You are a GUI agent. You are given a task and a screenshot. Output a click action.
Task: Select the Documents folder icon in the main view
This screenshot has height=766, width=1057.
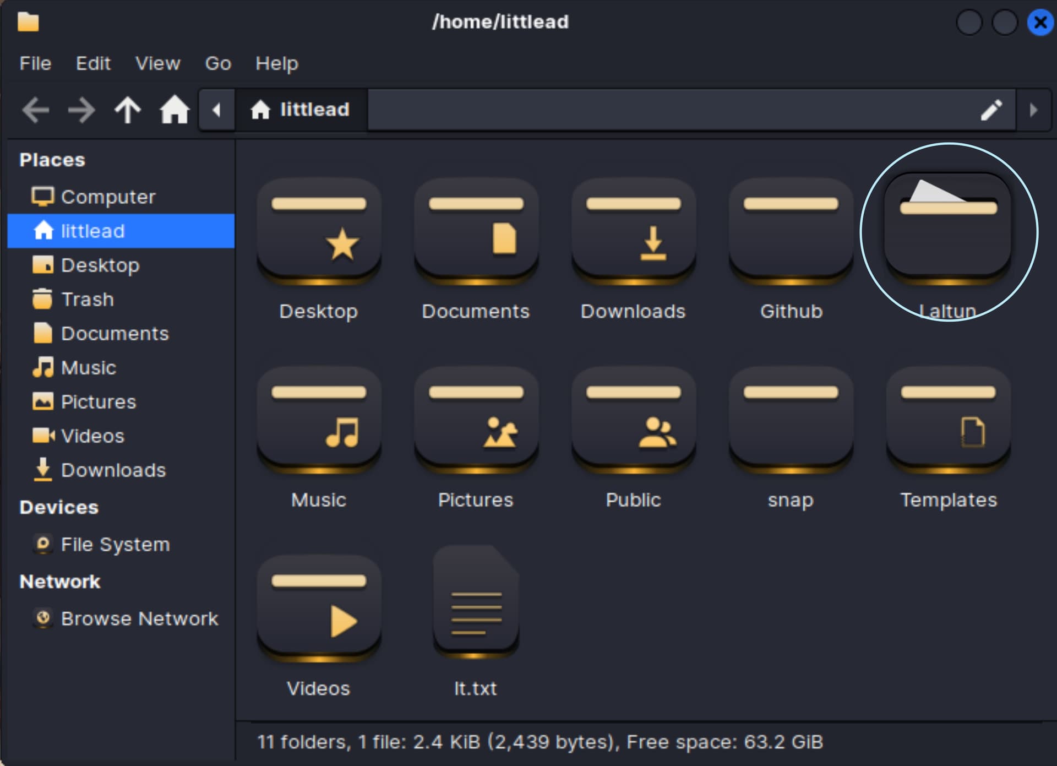476,231
